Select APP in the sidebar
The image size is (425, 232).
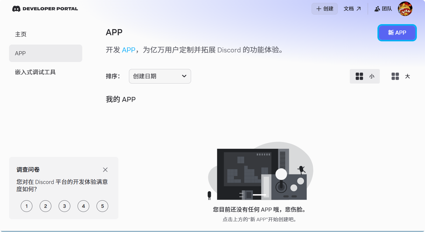pos(46,53)
